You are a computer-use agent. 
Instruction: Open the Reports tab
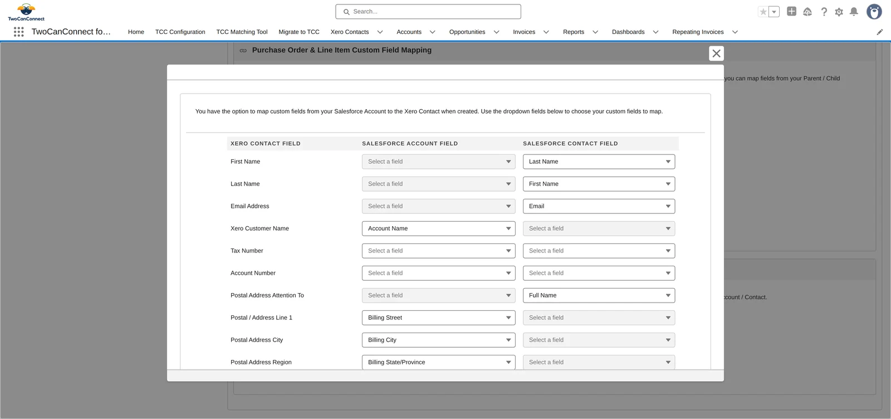coord(574,32)
